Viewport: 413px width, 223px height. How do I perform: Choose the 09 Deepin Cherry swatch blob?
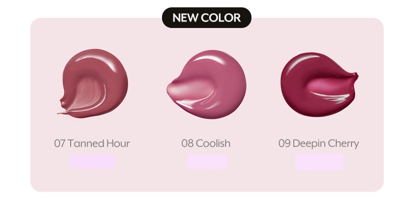319,84
